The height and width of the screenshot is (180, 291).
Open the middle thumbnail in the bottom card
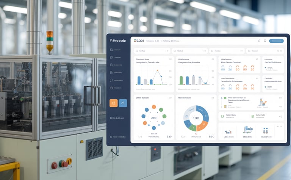coord(248,130)
